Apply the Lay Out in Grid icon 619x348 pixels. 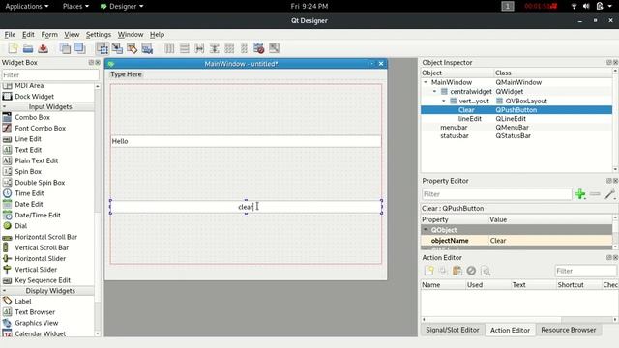pos(229,48)
